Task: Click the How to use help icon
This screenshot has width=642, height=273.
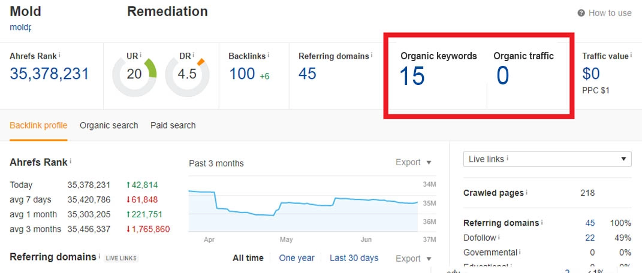Action: click(581, 13)
